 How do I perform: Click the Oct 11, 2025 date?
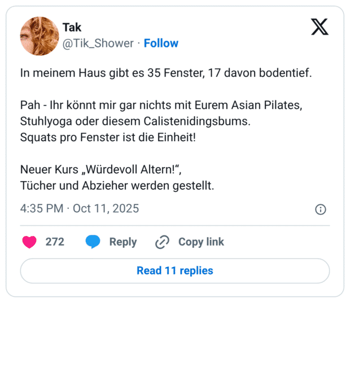point(106,209)
